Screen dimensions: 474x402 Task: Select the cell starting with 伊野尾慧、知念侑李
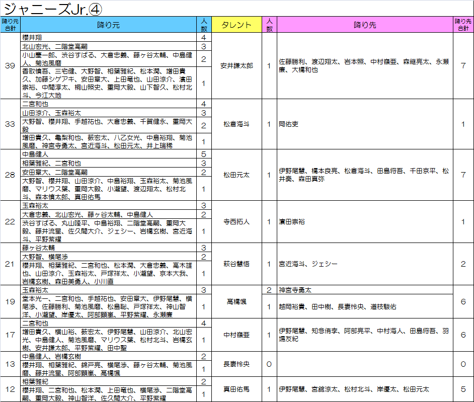point(365,335)
